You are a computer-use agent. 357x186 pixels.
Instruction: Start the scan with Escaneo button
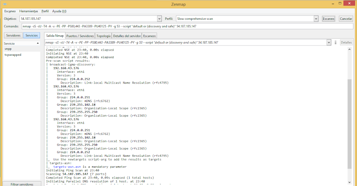[328, 19]
